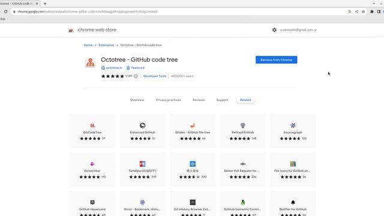Switch to the Privacy practices tab
Viewport: 384px width, 216px height.
click(x=168, y=100)
